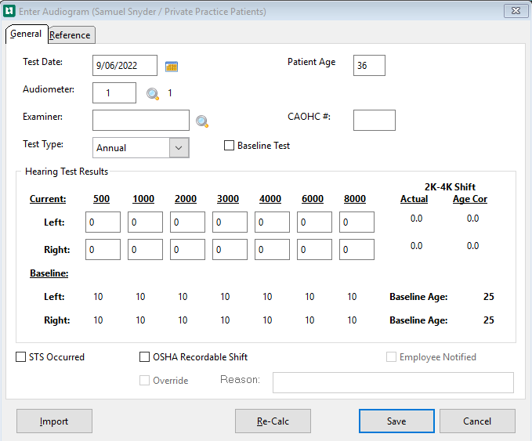This screenshot has height=441, width=532.
Task: Click Left Baseline Age value 25
Action: click(489, 297)
